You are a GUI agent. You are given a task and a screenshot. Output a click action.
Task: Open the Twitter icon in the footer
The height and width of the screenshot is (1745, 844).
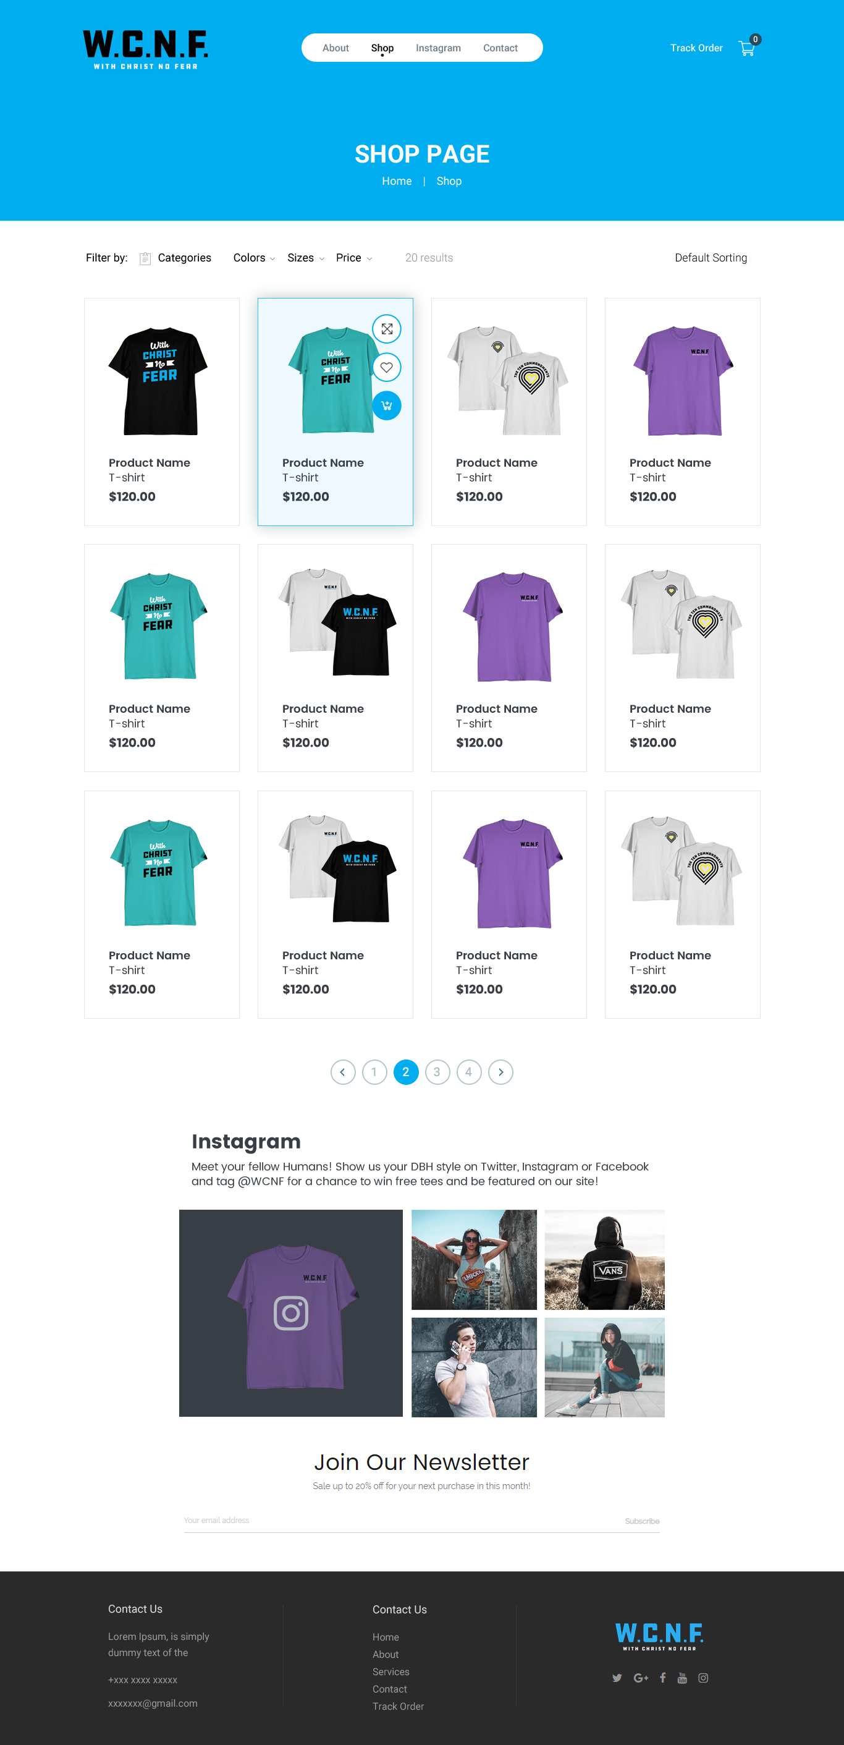tap(617, 1678)
